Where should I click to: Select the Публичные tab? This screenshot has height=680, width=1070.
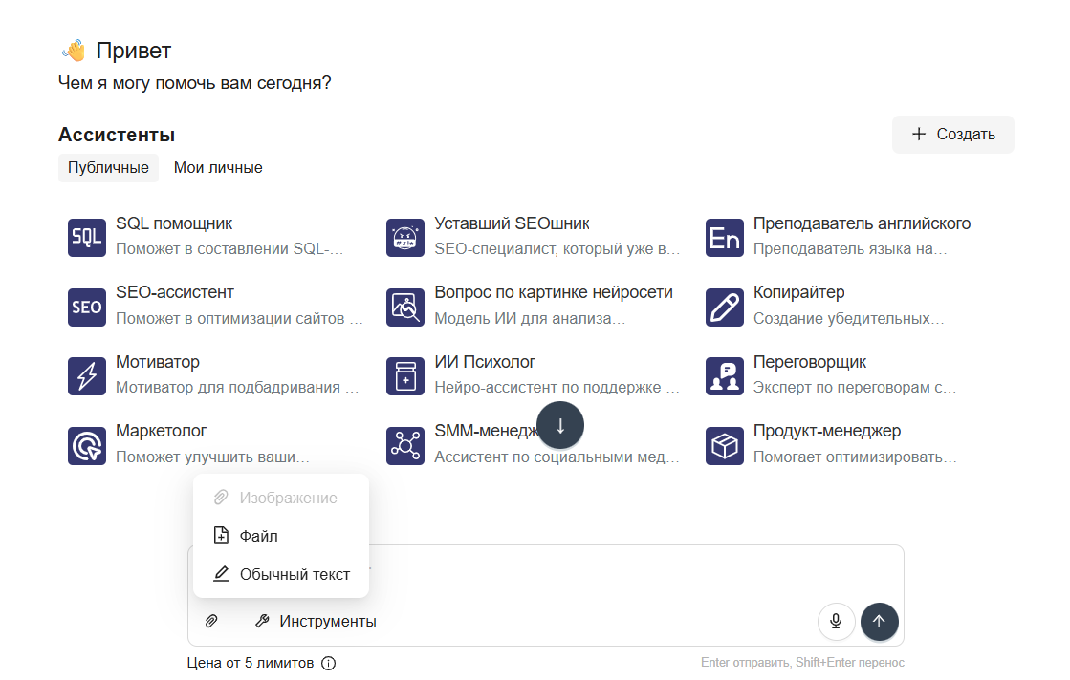coord(108,167)
